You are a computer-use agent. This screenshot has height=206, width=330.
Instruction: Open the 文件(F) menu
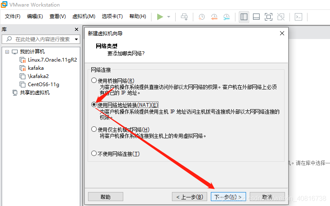(13, 16)
